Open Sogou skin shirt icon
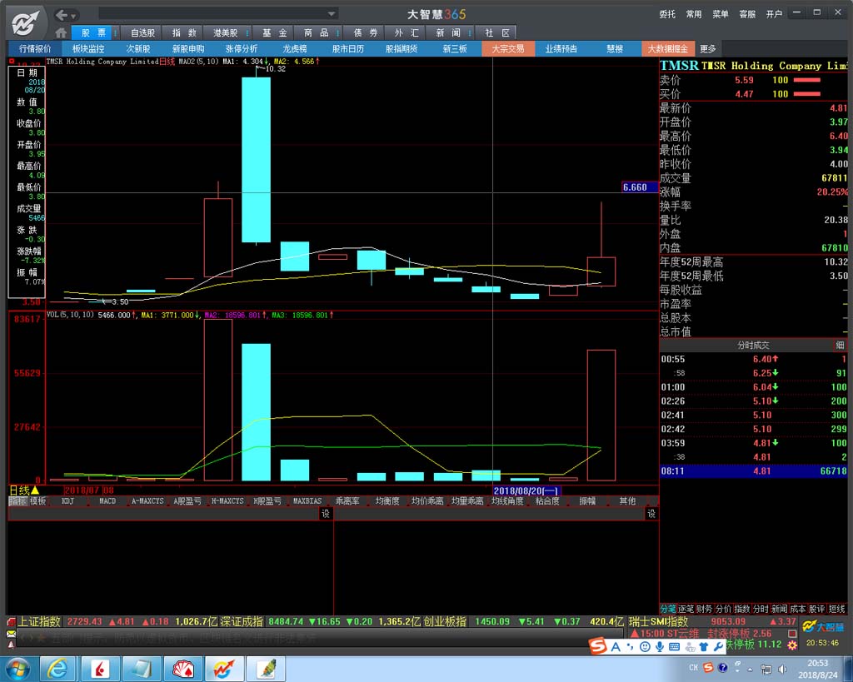The width and height of the screenshot is (853, 682). [x=704, y=647]
